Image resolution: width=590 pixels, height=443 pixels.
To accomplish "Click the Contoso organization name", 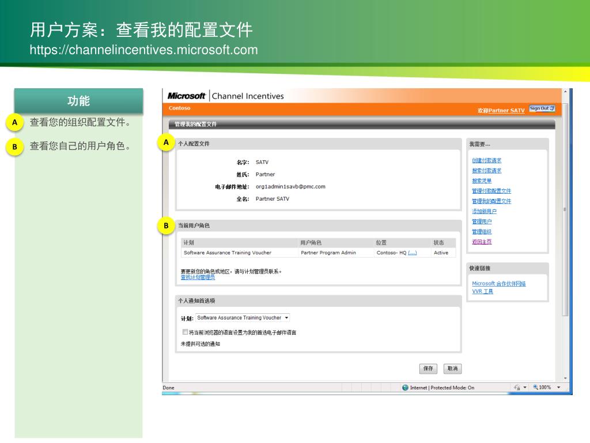I will coord(180,108).
